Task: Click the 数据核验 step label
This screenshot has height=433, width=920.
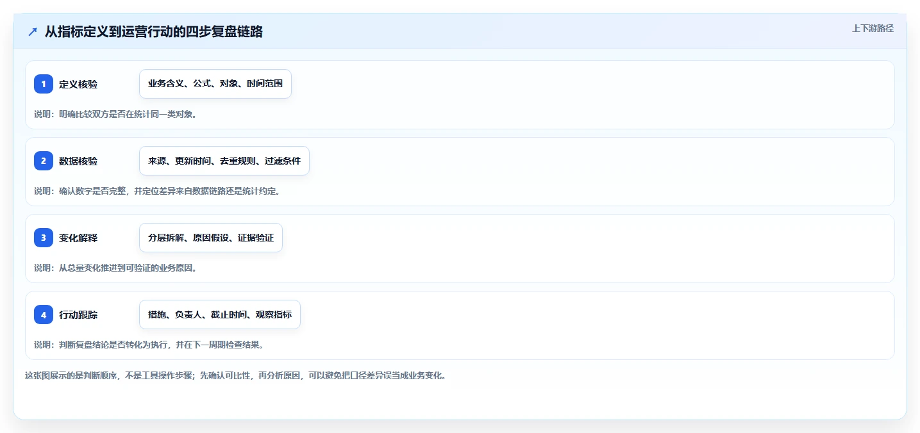Action: pos(78,161)
